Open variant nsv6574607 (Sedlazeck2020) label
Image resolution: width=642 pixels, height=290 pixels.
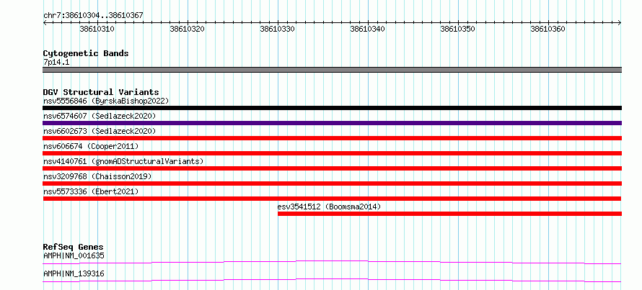point(100,116)
